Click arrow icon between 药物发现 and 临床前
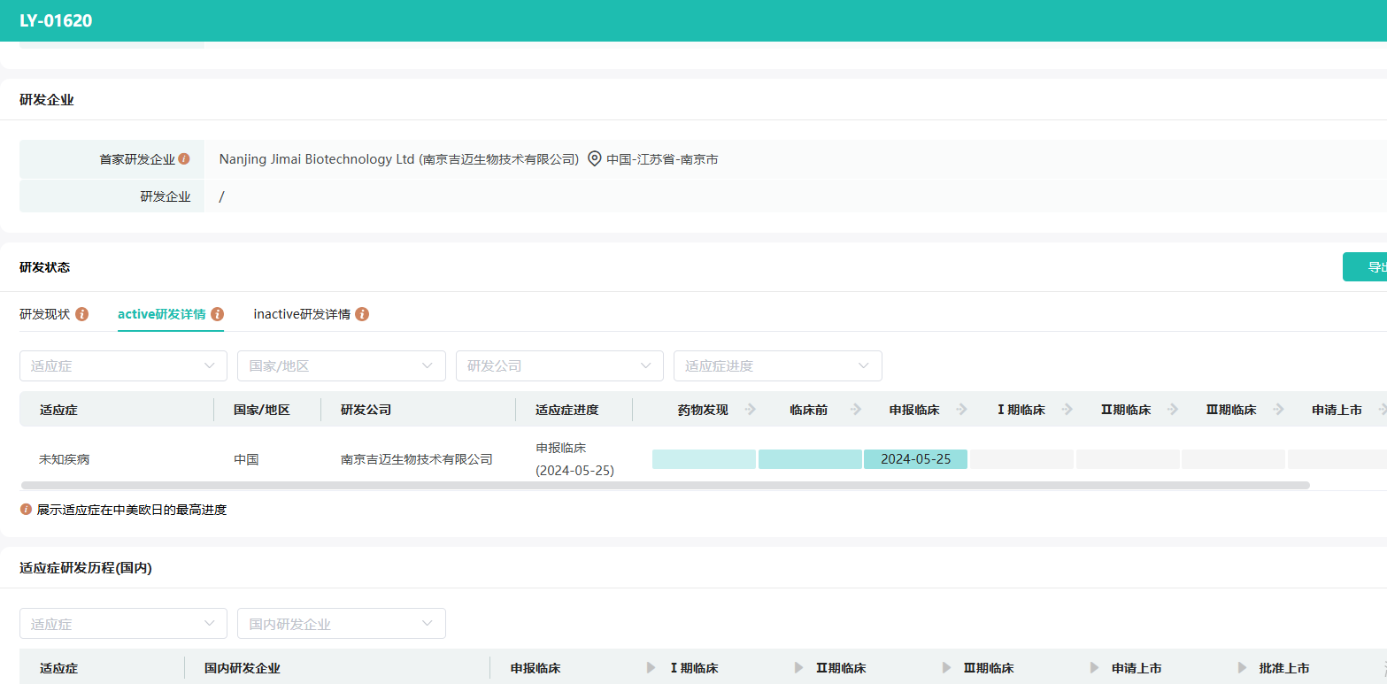Image resolution: width=1387 pixels, height=684 pixels. (750, 410)
